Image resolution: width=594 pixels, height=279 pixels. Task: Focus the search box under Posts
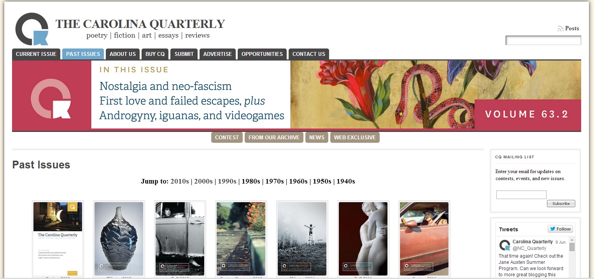543,40
